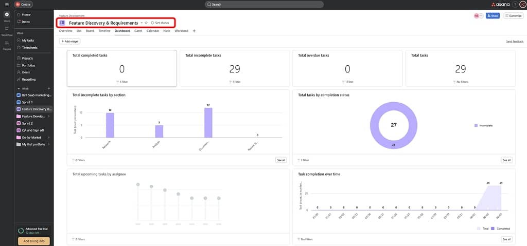Open QA and Sign off project

33,130
